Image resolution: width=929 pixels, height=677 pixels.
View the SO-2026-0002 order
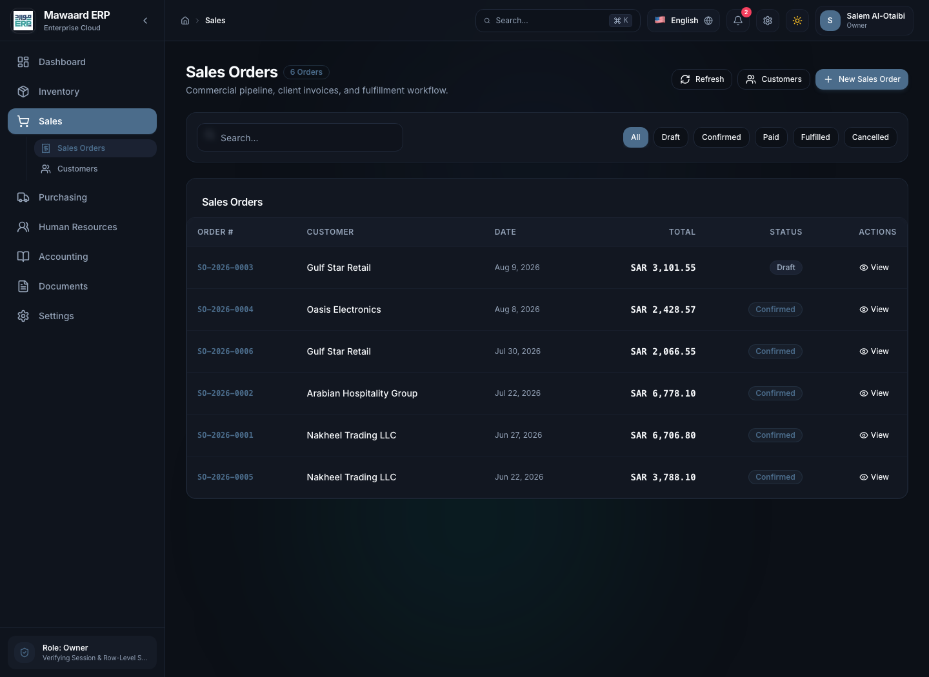(x=874, y=393)
